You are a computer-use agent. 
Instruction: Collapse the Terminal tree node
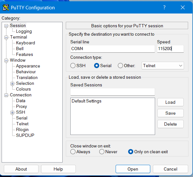coord(6,37)
